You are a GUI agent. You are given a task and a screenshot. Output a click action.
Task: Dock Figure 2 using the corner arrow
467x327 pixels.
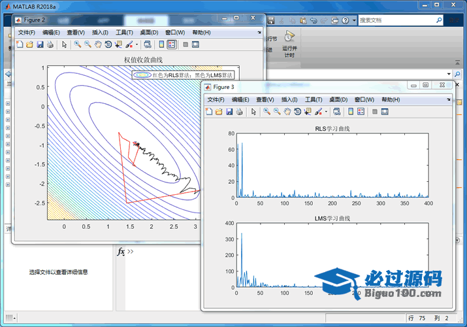pos(259,32)
